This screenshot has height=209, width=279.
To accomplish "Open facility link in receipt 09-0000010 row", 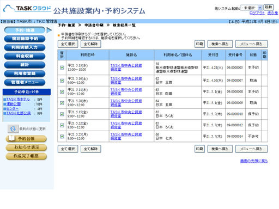I will click(x=126, y=114).
